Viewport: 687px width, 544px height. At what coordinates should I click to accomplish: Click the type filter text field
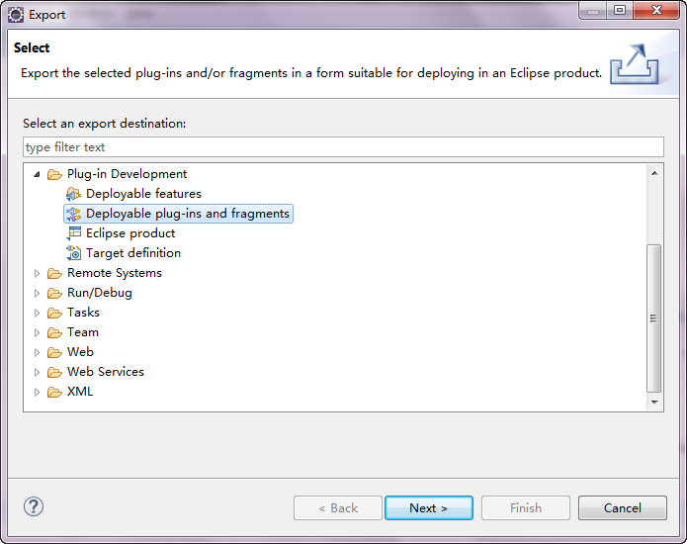click(343, 147)
